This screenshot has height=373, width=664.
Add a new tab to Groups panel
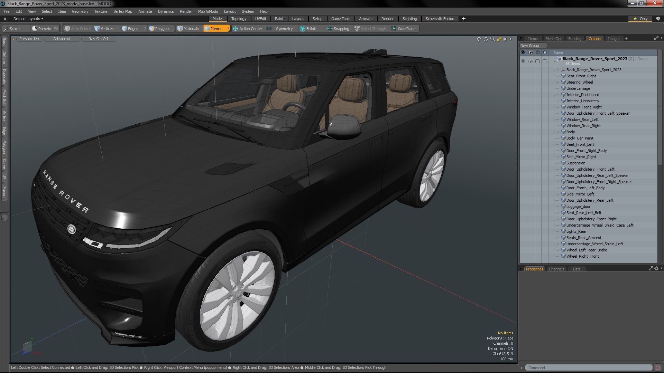click(x=626, y=39)
